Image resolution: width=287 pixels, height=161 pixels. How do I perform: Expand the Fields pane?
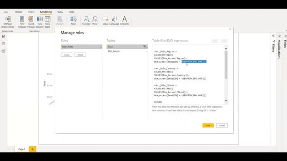coord(286,36)
